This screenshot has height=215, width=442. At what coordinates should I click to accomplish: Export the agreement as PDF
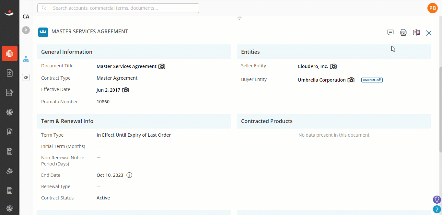[403, 32]
